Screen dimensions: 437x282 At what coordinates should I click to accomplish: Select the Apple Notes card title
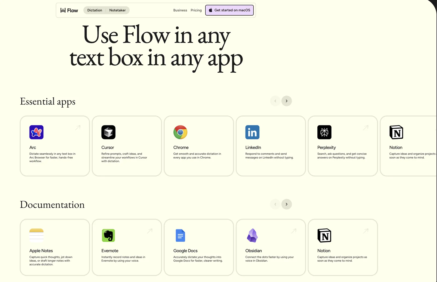41,251
